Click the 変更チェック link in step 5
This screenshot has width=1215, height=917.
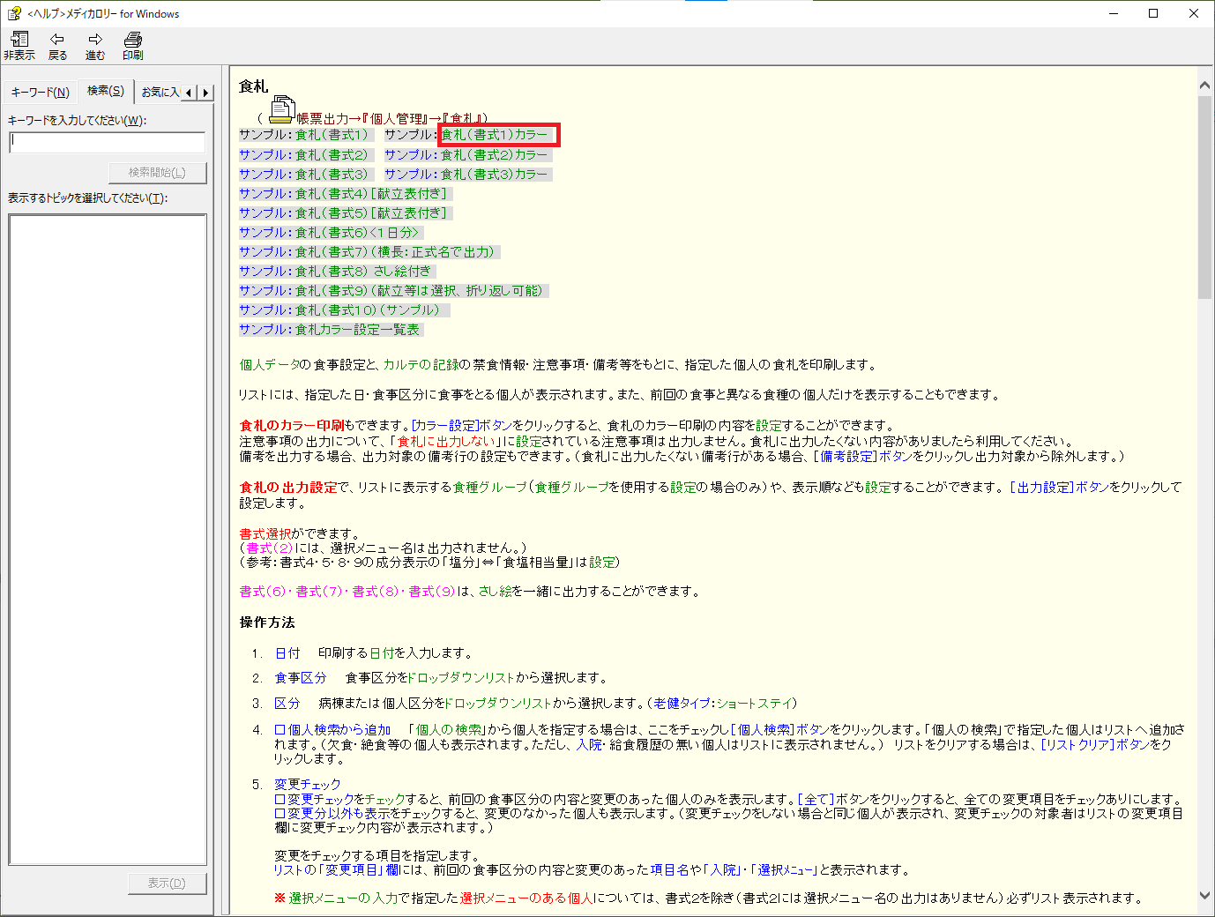click(308, 784)
